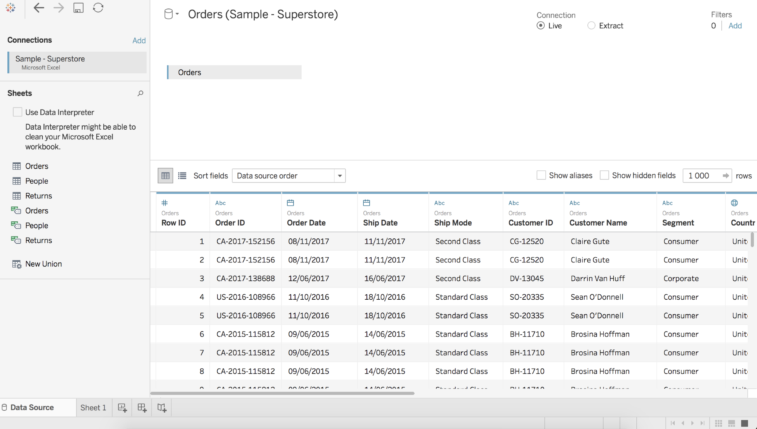Open the Sort fields dropdown
Viewport: 757px width, 429px height.
[x=289, y=175]
